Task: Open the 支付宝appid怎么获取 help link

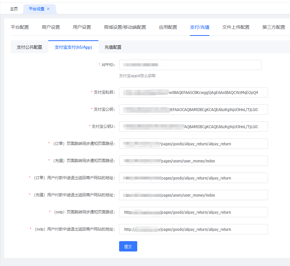Action: click(138, 76)
